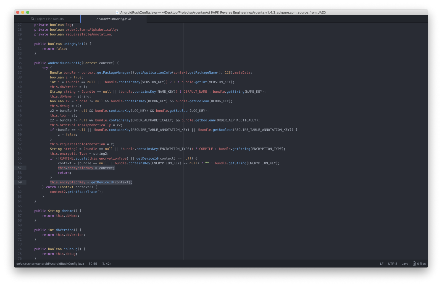
Task: Click line number 66 in the gutter
Action: point(20,211)
